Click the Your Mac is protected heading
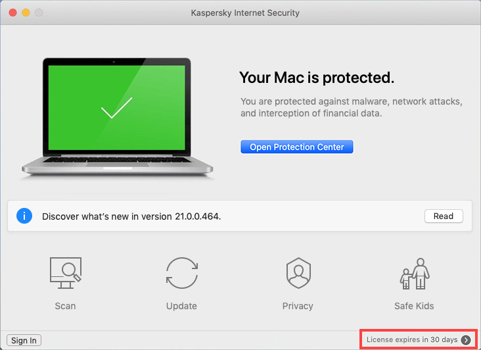The height and width of the screenshot is (350, 481). [317, 78]
